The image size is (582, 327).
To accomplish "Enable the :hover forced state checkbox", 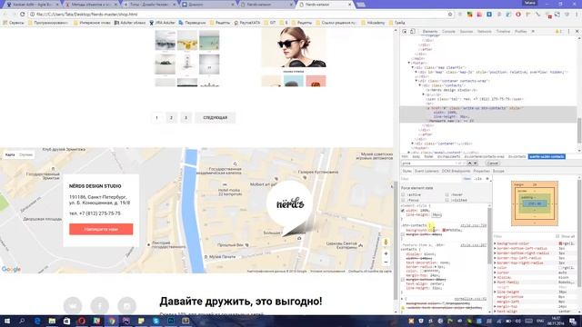I will [x=447, y=194].
